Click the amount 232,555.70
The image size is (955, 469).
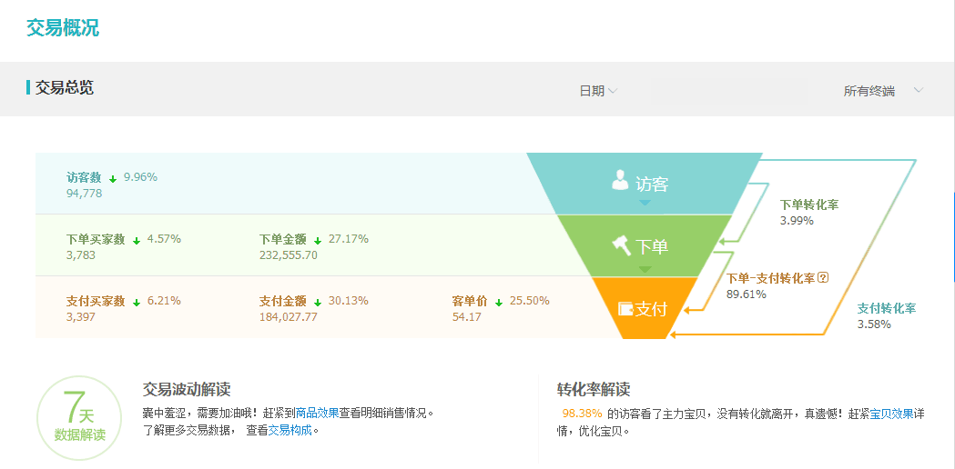point(288,254)
